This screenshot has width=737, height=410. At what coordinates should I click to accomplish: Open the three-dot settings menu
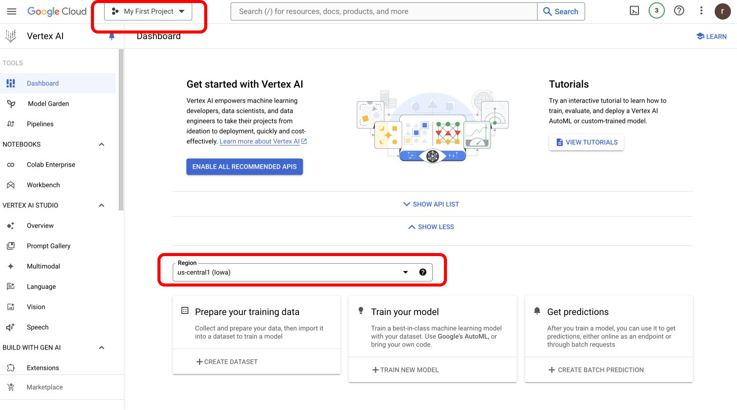click(701, 11)
